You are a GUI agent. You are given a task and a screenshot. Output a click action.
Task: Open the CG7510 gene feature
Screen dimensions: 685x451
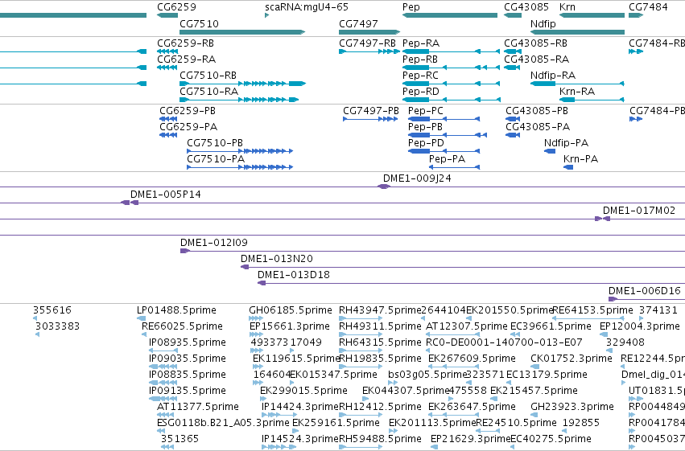242,32
